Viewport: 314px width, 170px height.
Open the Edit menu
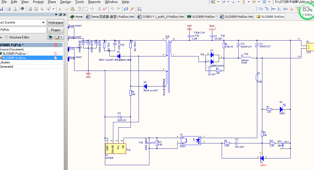(x=14, y=2)
